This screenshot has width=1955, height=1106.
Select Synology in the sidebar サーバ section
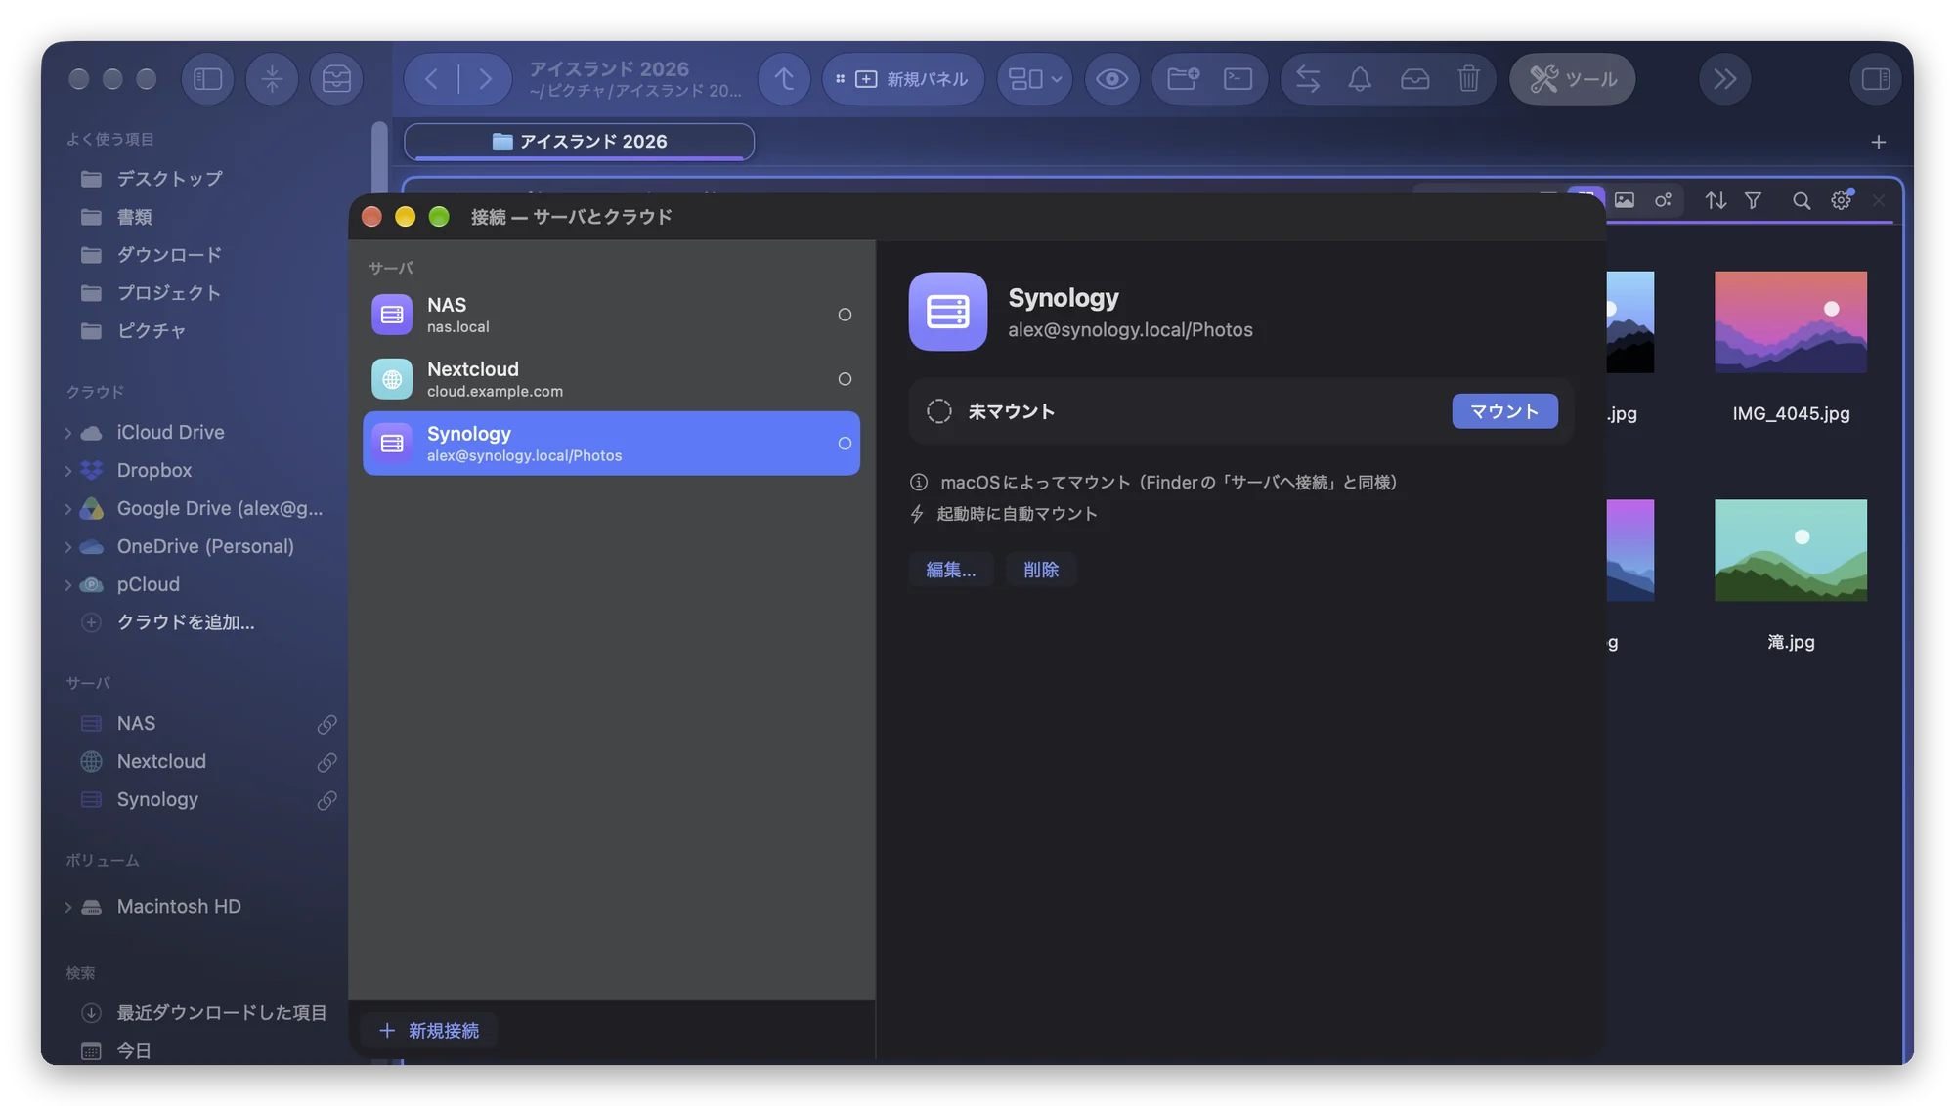(x=157, y=799)
